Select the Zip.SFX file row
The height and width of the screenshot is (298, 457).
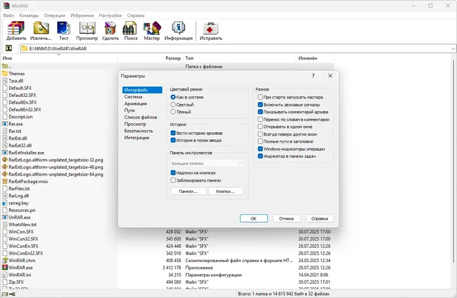pos(167,282)
